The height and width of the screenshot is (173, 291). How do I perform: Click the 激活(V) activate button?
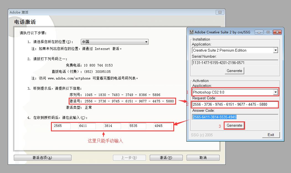pos(166,158)
